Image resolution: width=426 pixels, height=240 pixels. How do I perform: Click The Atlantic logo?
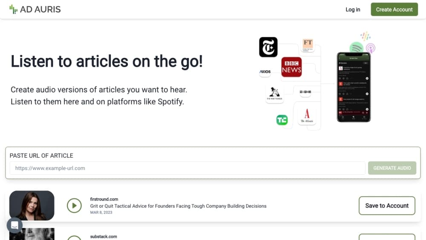click(307, 116)
